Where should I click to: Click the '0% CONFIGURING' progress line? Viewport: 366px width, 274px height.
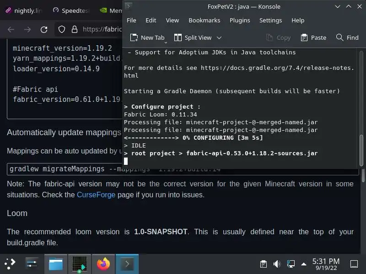click(193, 138)
